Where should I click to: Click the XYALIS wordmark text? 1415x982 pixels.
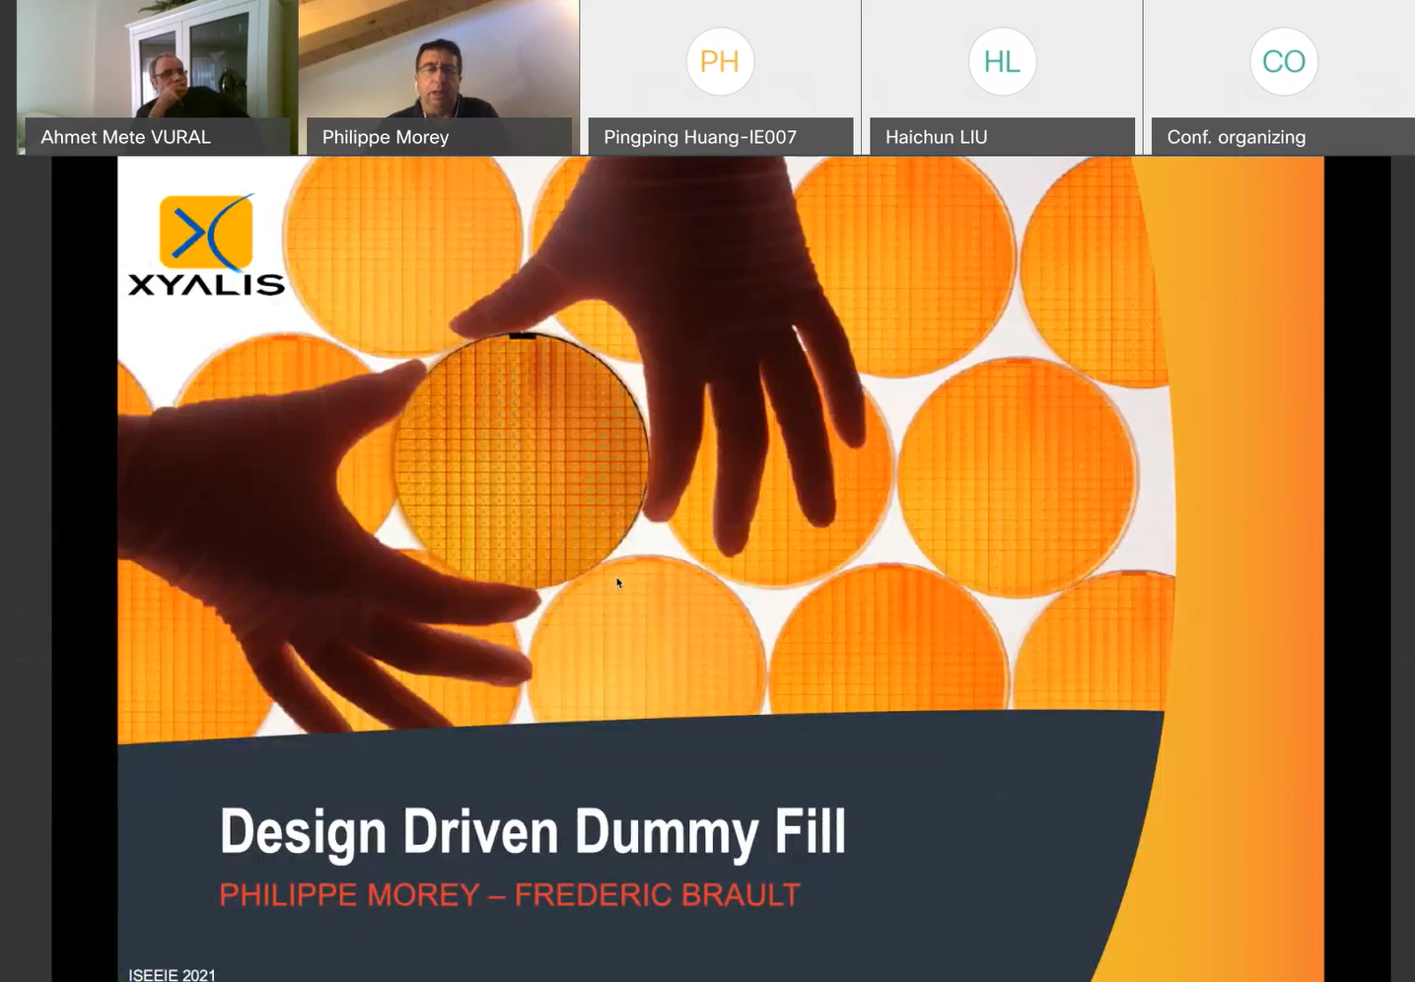click(206, 285)
